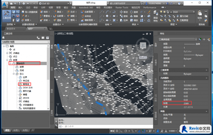Viewport: 213px width, 135px height.
Task: Collapse the 原始地形 surface node
Action: point(10,63)
